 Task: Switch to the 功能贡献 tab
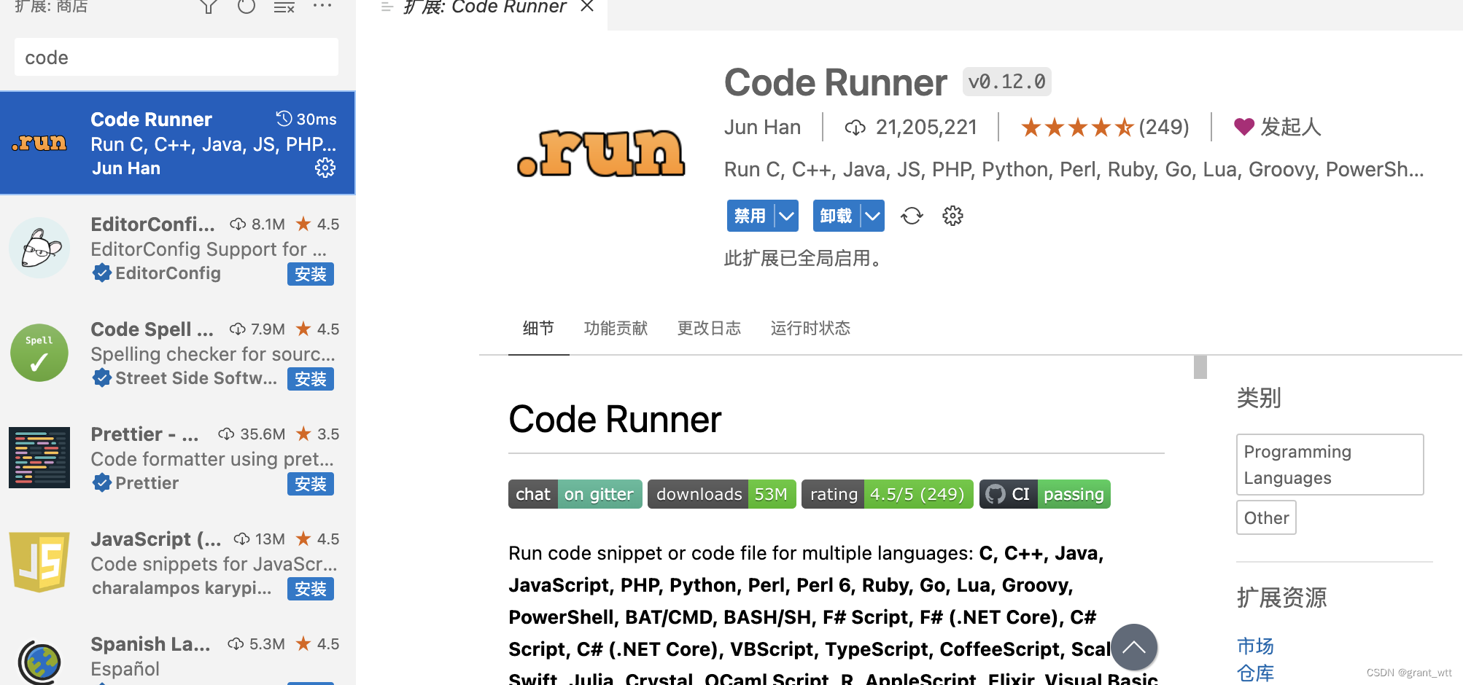click(x=616, y=328)
